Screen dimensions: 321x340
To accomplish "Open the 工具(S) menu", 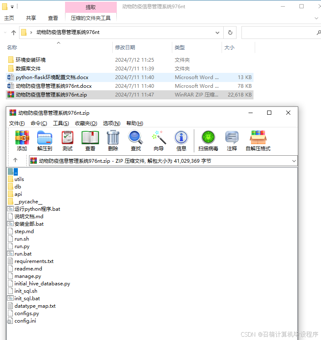I will (x=61, y=123).
